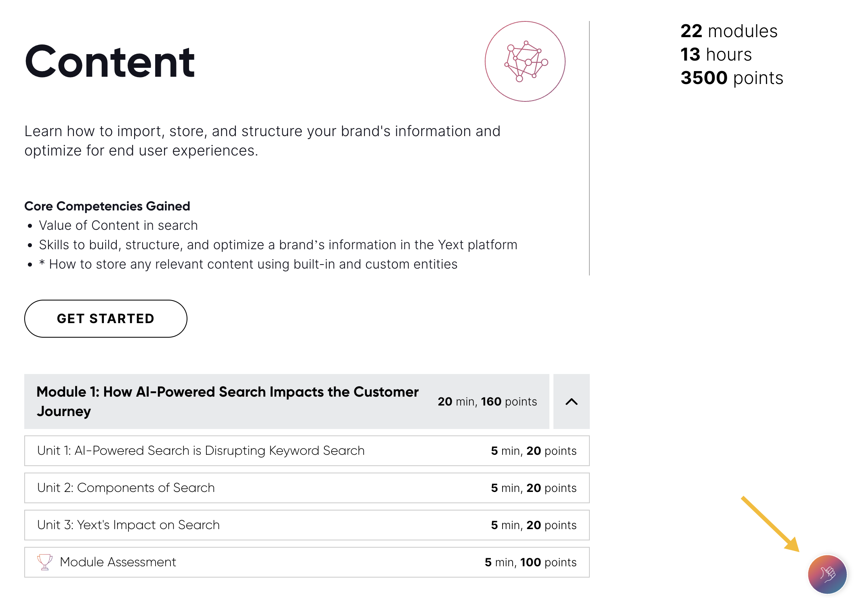
Task: Click the 20 min, 160 points label
Action: 487,401
